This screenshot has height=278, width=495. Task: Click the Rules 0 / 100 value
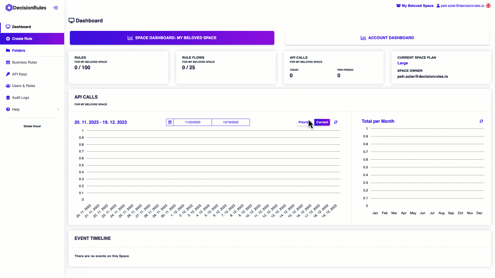82,67
